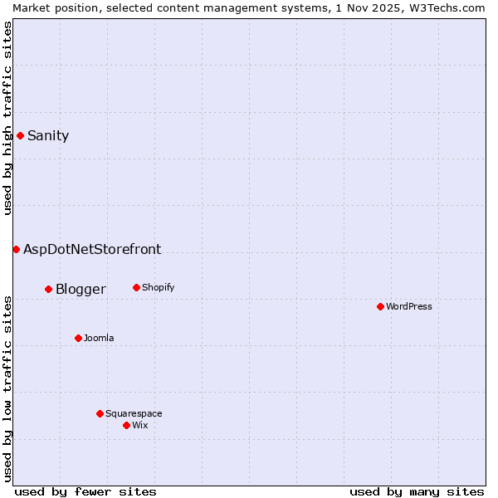Click the red marker for Sanity
This screenshot has width=498, height=498.
pyautogui.click(x=20, y=135)
